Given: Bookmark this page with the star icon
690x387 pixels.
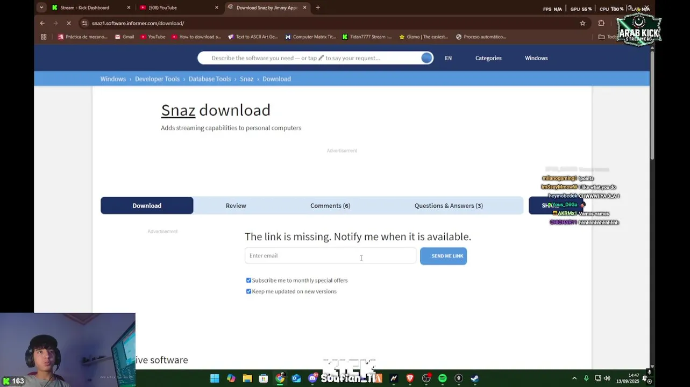Looking at the screenshot, I should tap(582, 23).
